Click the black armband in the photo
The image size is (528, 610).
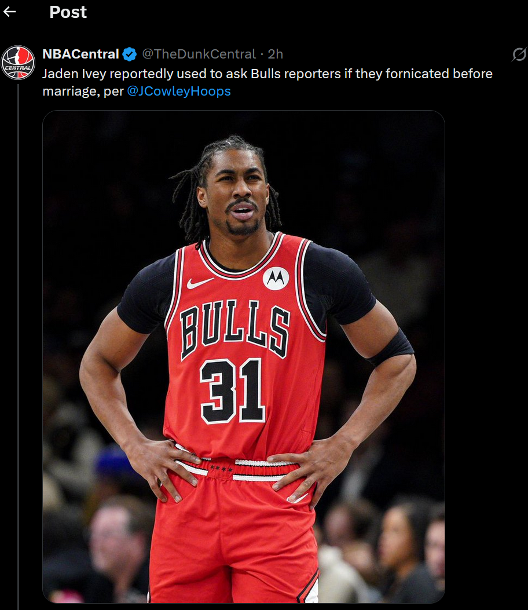(x=392, y=347)
